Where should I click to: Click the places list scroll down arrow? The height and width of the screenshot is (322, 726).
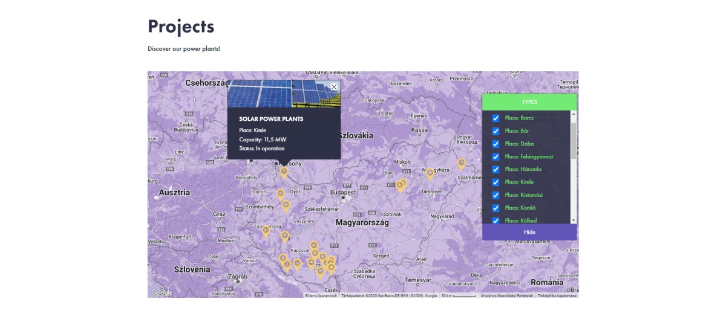point(574,221)
